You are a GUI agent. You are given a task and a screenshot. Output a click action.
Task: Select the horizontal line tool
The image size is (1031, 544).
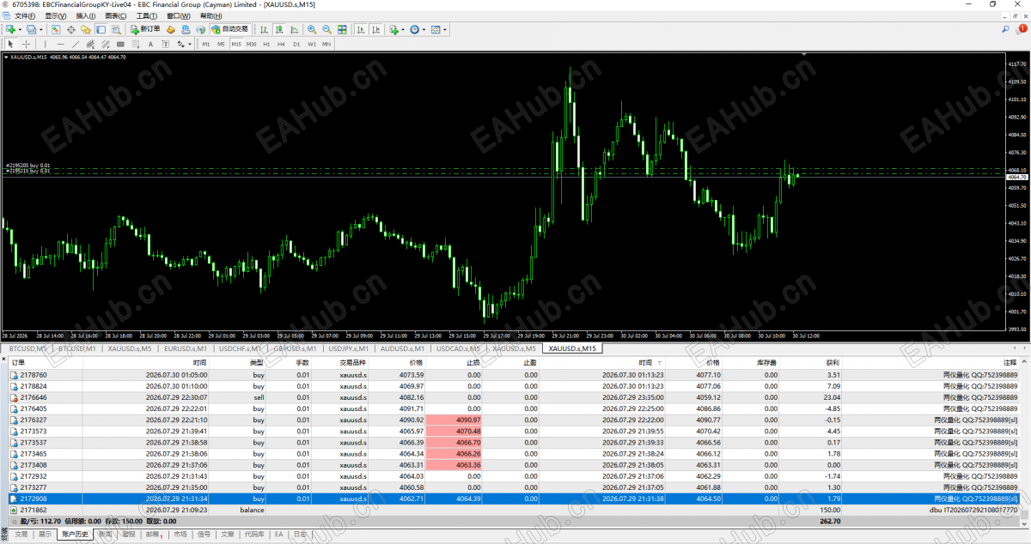point(60,44)
